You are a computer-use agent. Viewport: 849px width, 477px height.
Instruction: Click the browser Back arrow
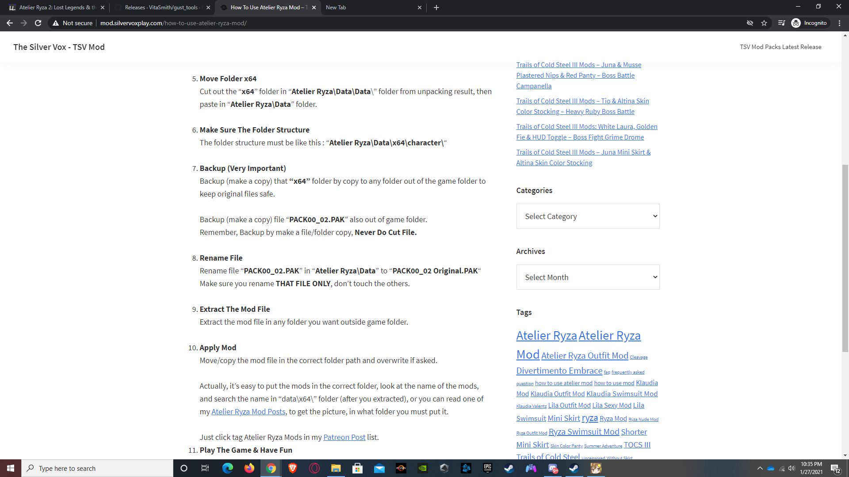pyautogui.click(x=10, y=23)
